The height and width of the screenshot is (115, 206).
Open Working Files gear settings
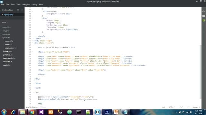18,10
